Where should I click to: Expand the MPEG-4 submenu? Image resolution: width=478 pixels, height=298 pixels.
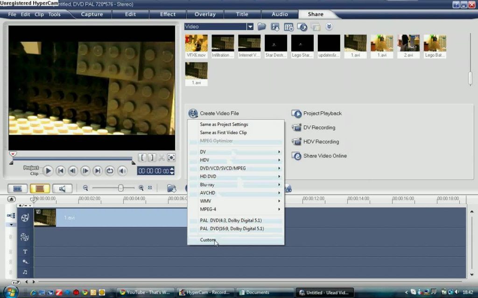pyautogui.click(x=208, y=209)
